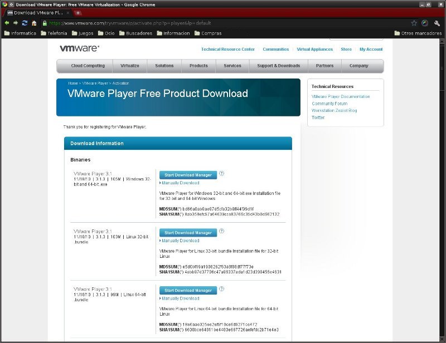Open the Compras bookmarks folder
The height and width of the screenshot is (343, 446).
pos(208,33)
